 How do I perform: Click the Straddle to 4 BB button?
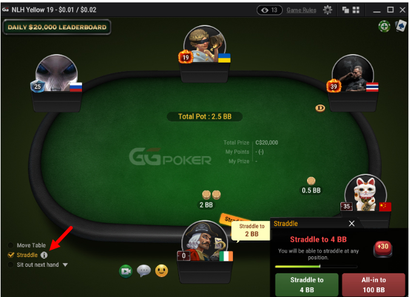(x=307, y=285)
